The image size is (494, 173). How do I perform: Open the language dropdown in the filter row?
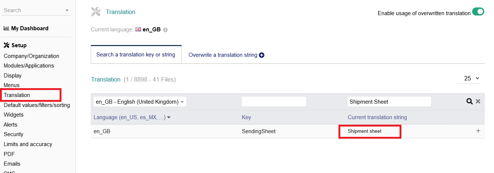(140, 102)
